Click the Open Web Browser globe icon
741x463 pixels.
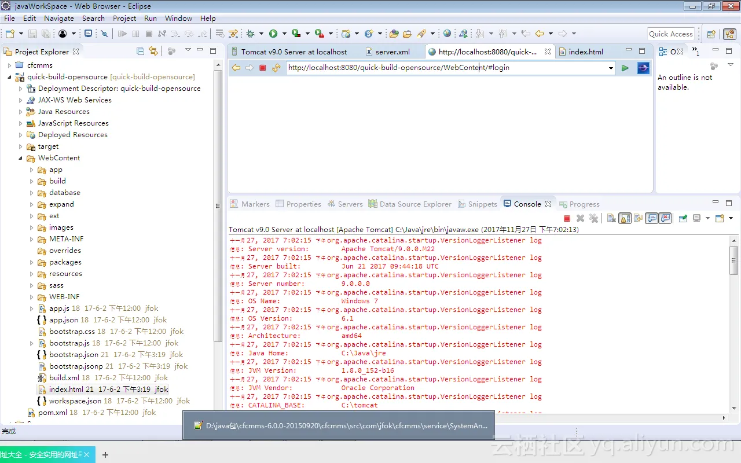[x=447, y=34]
